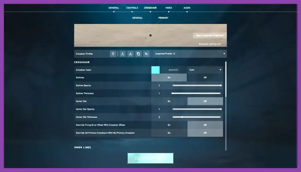Click the Outline Opacity value 1

point(159,86)
